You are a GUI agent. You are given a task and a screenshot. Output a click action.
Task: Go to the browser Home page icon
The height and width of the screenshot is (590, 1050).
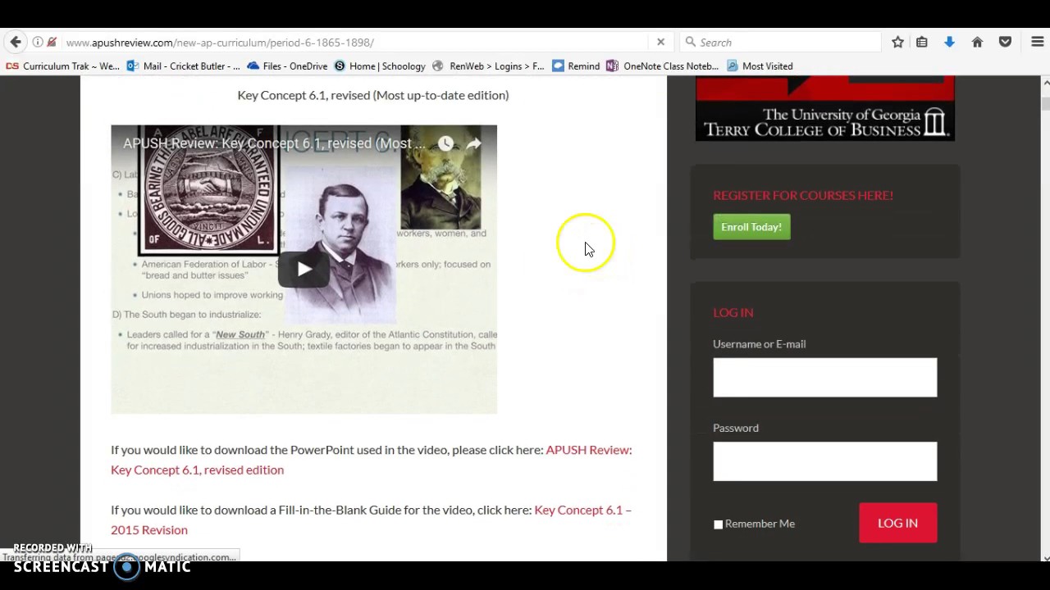pyautogui.click(x=977, y=42)
